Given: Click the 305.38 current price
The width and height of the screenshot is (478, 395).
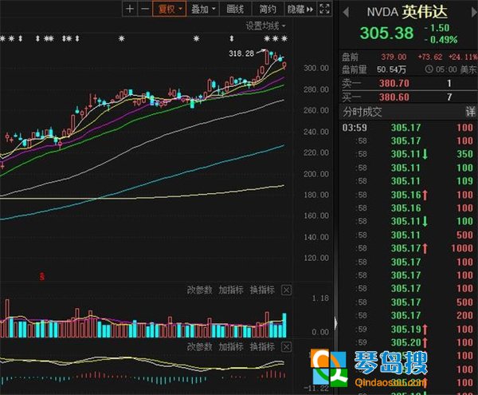Looking at the screenshot, I should [387, 33].
